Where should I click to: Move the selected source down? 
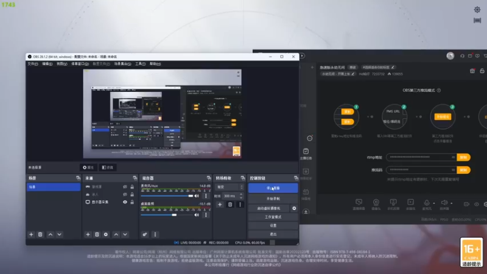coord(125,234)
